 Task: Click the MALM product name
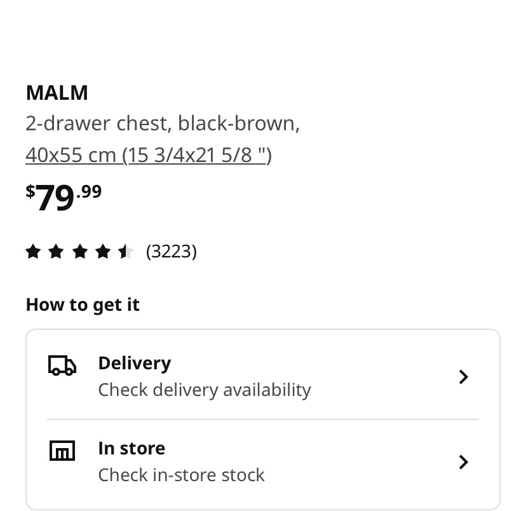point(57,93)
